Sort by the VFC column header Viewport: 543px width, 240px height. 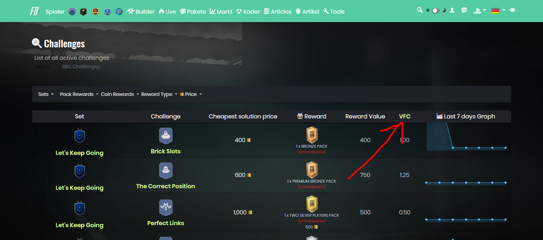tap(405, 116)
